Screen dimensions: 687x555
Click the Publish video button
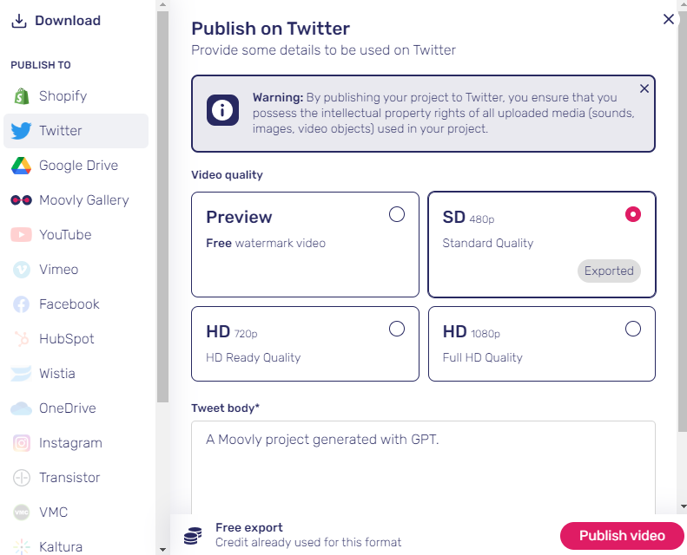click(x=622, y=536)
